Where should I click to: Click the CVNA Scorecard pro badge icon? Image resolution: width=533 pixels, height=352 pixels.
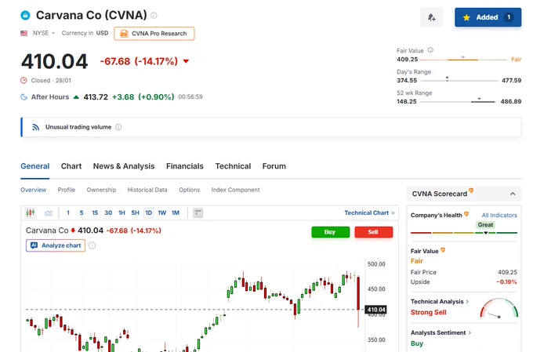tap(471, 191)
